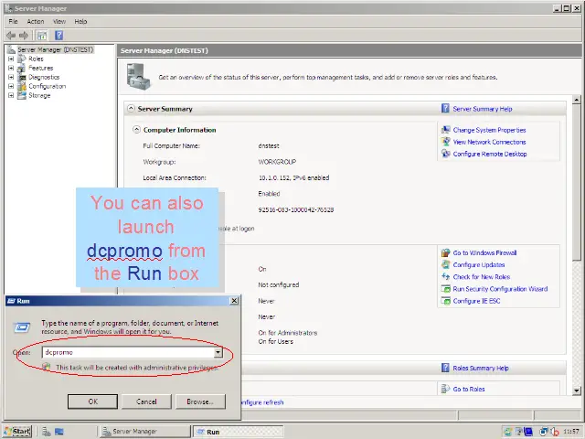
Task: Click the blue Help toolbar icon
Action: (x=58, y=36)
